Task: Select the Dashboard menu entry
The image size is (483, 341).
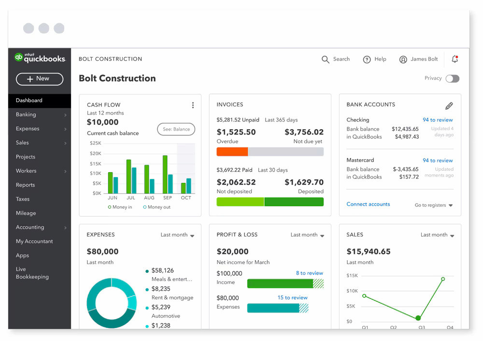Action: point(29,101)
